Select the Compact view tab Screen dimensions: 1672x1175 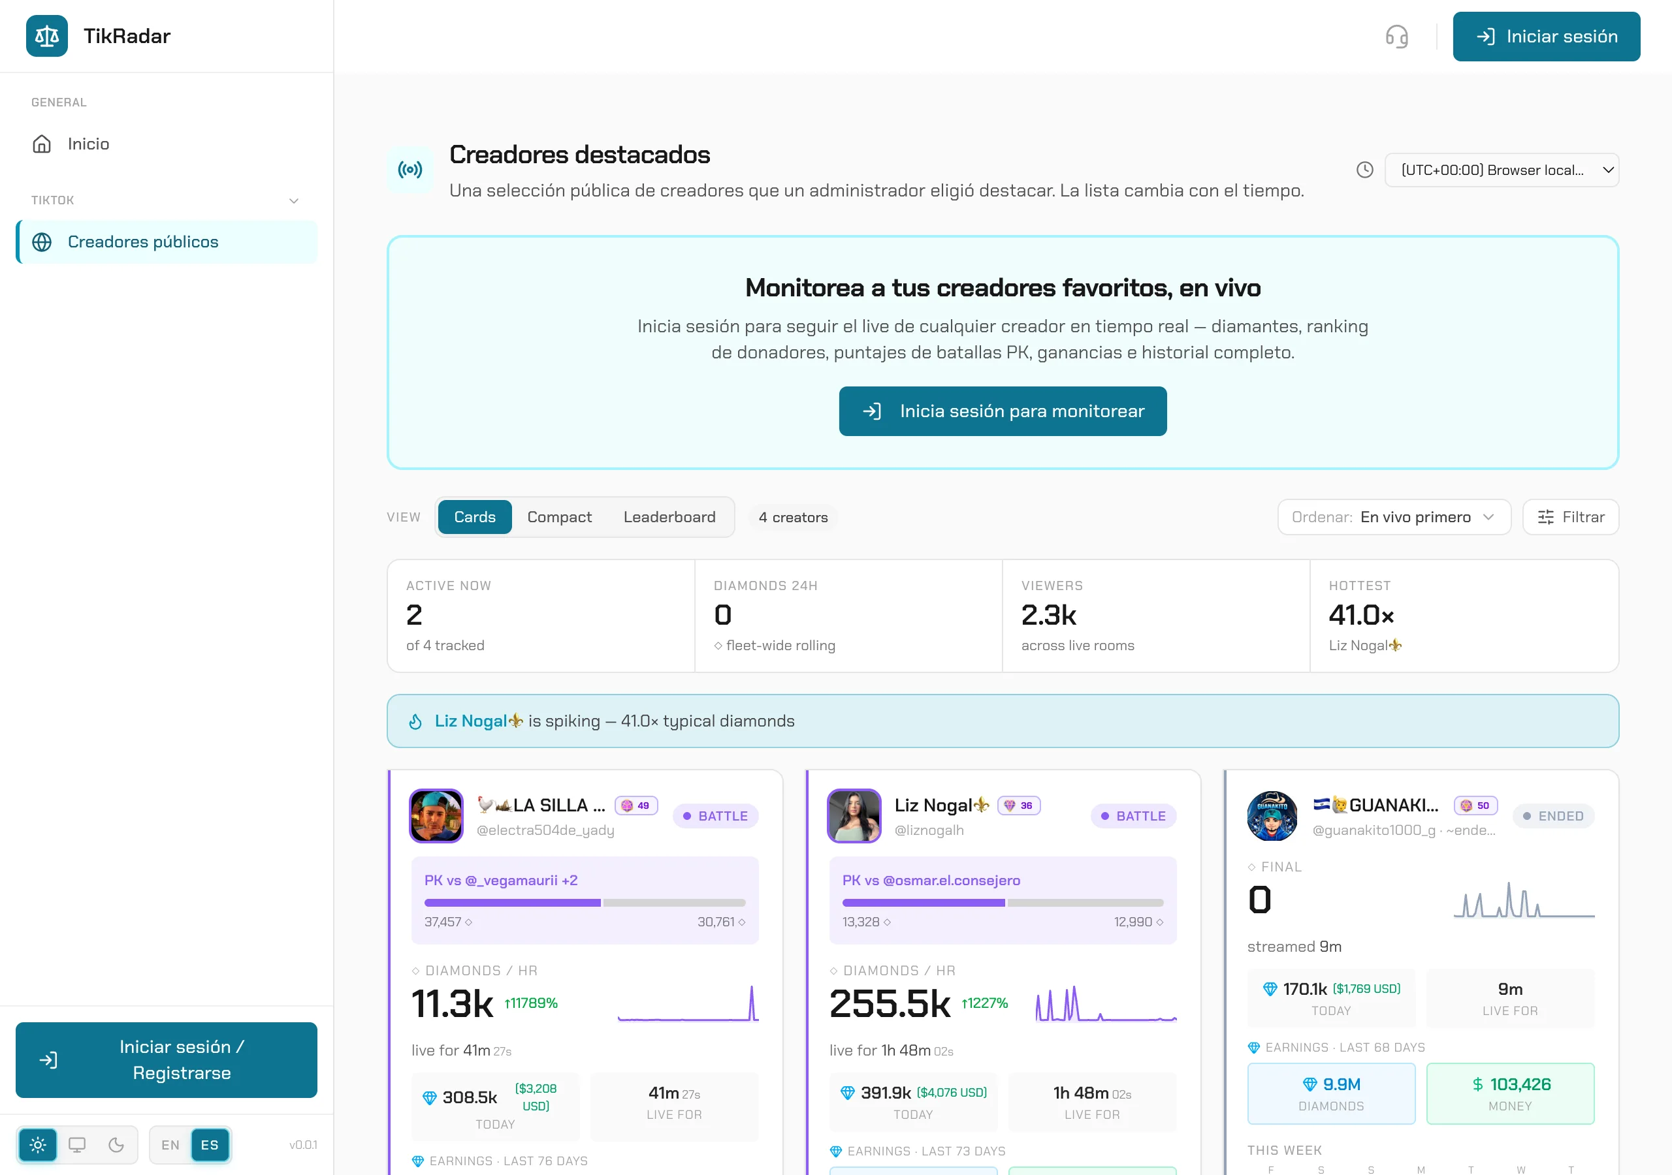point(559,517)
